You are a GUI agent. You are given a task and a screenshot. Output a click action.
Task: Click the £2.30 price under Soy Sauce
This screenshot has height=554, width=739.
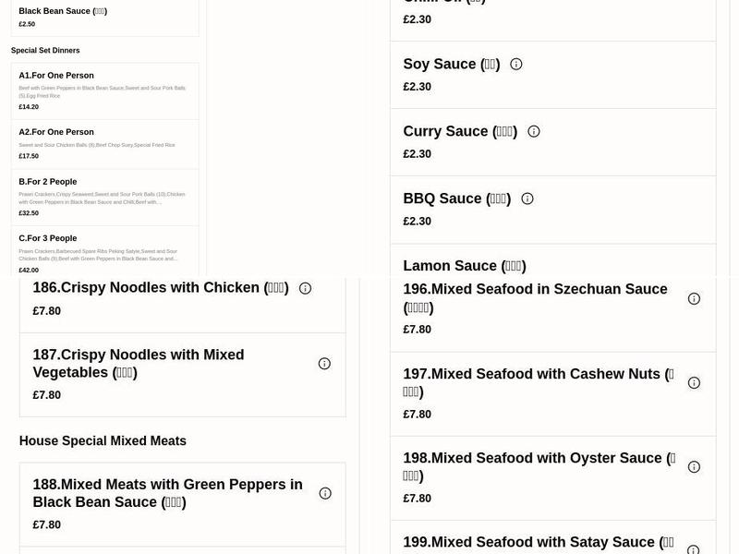pos(417,86)
